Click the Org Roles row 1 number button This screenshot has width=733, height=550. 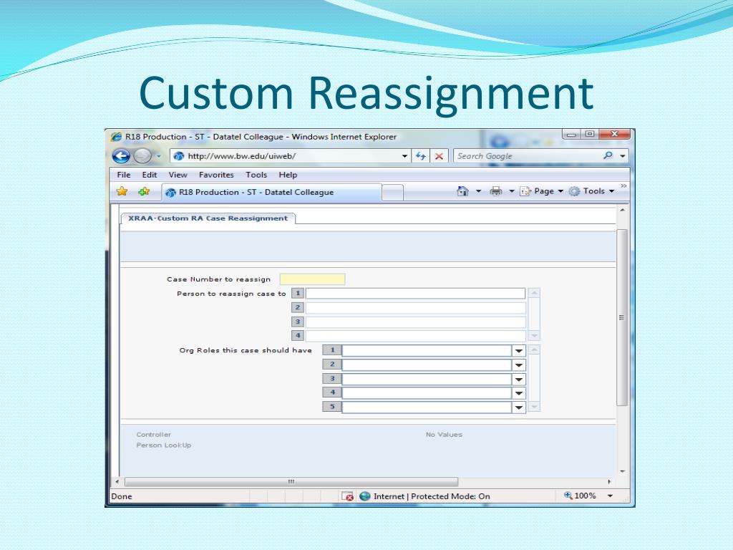point(332,349)
